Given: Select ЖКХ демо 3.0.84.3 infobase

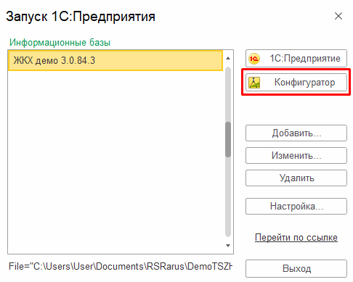Looking at the screenshot, I should pos(115,60).
